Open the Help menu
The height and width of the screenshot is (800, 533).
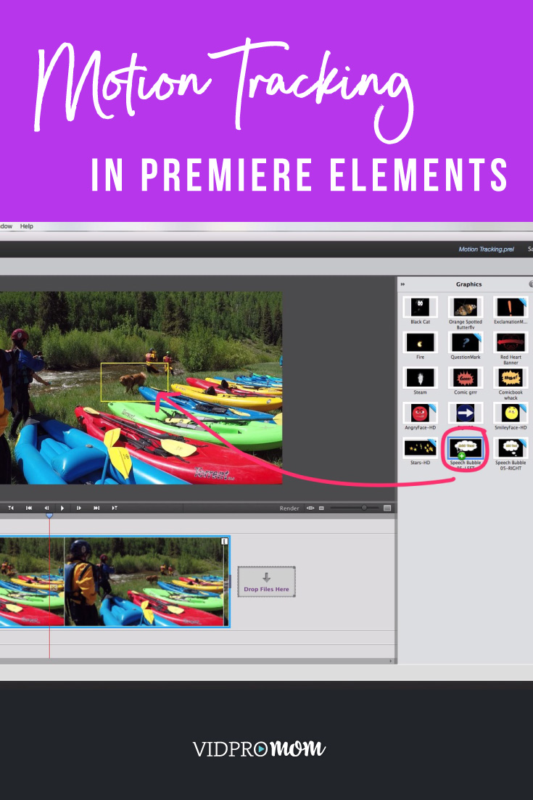(x=27, y=226)
